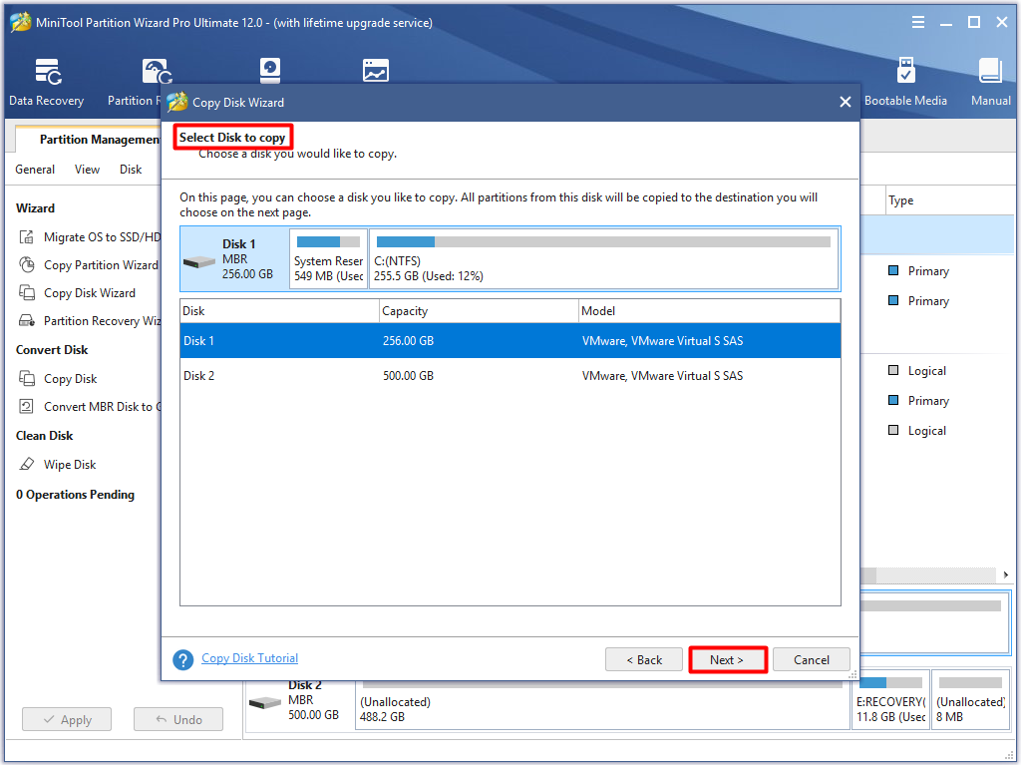Open the General menu

(35, 170)
